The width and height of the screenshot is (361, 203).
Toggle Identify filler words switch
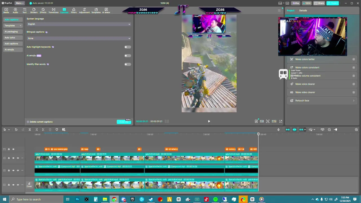point(127,64)
